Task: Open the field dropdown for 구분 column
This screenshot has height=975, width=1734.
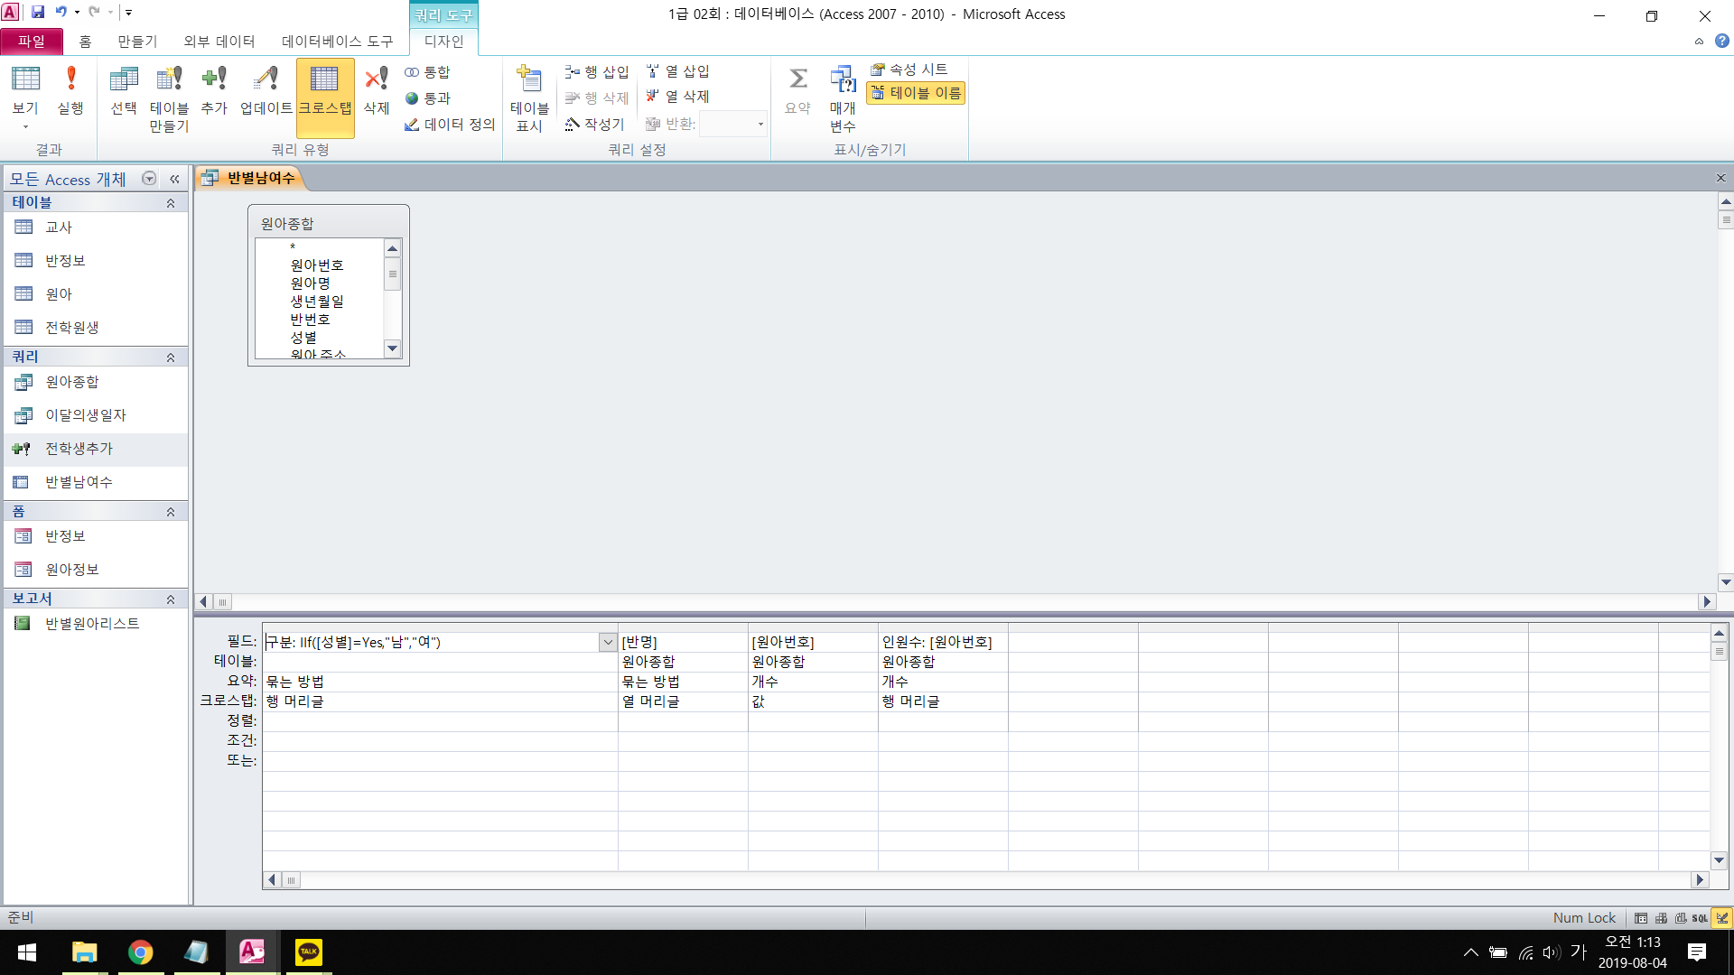Action: coord(608,642)
